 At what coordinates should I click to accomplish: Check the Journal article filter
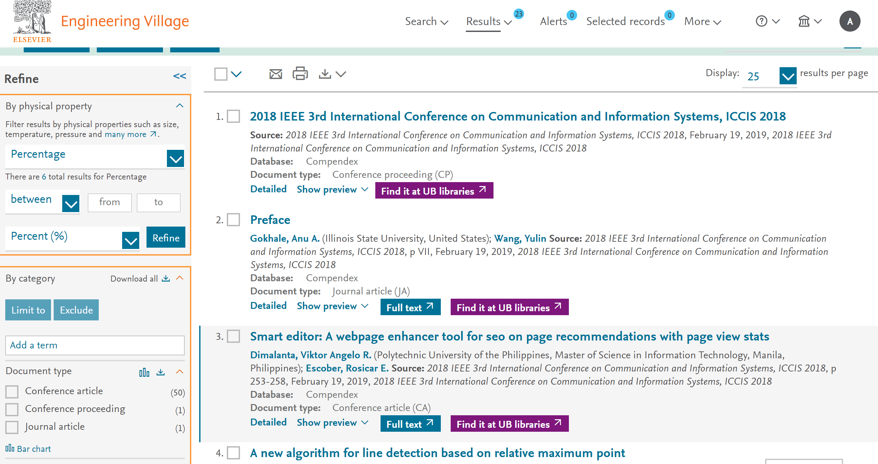pos(12,427)
